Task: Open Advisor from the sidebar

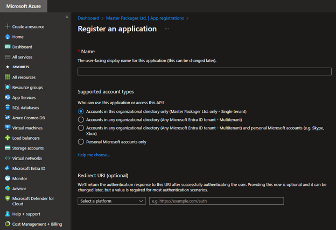Action: point(19,189)
